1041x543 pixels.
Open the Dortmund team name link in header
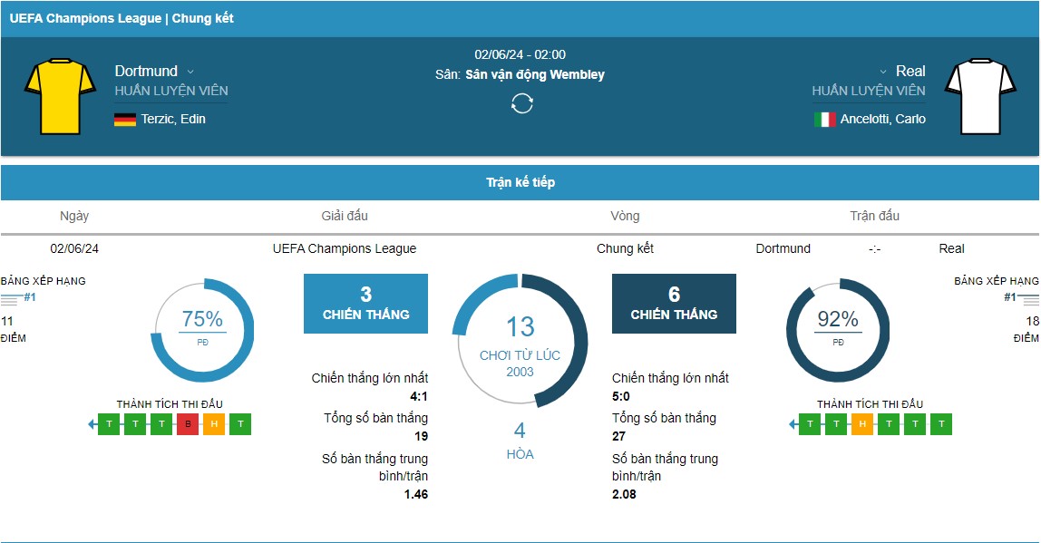coord(146,71)
